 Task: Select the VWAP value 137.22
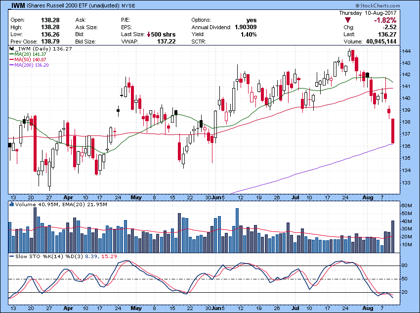pyautogui.click(x=167, y=42)
